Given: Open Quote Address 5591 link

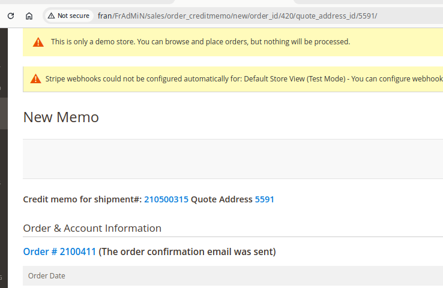Looking at the screenshot, I should [x=264, y=199].
